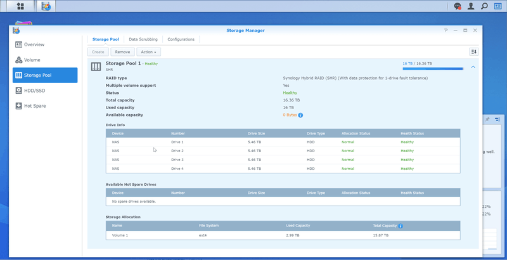Screen dimensions: 507x260
Task: Toggle the list view layout button
Action: 473,52
